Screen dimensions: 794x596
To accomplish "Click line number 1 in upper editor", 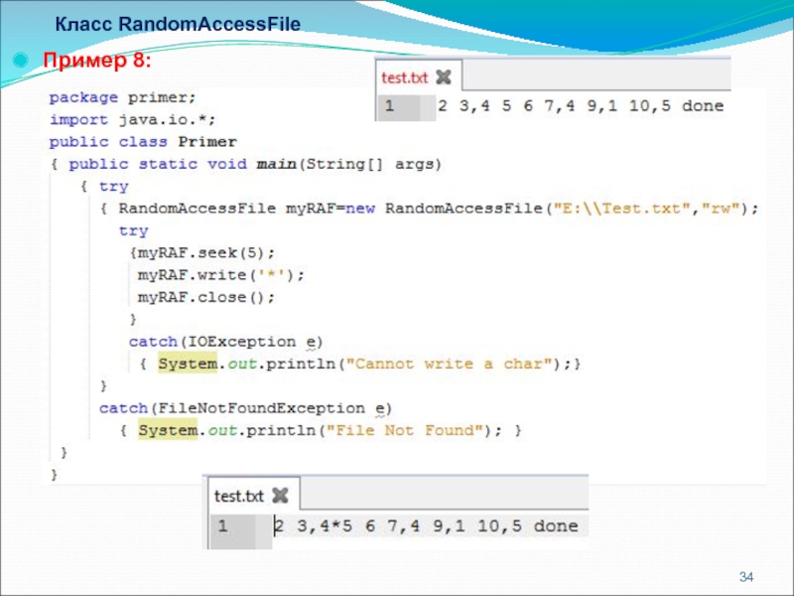I will 389,106.
